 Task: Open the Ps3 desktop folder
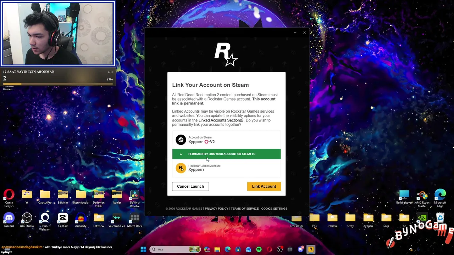coord(314,220)
